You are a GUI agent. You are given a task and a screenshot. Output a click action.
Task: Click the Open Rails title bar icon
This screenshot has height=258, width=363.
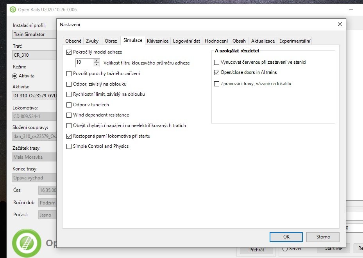click(x=13, y=9)
